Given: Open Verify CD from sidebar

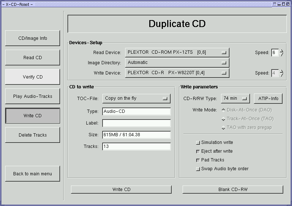Looking at the screenshot, I should [33, 77].
